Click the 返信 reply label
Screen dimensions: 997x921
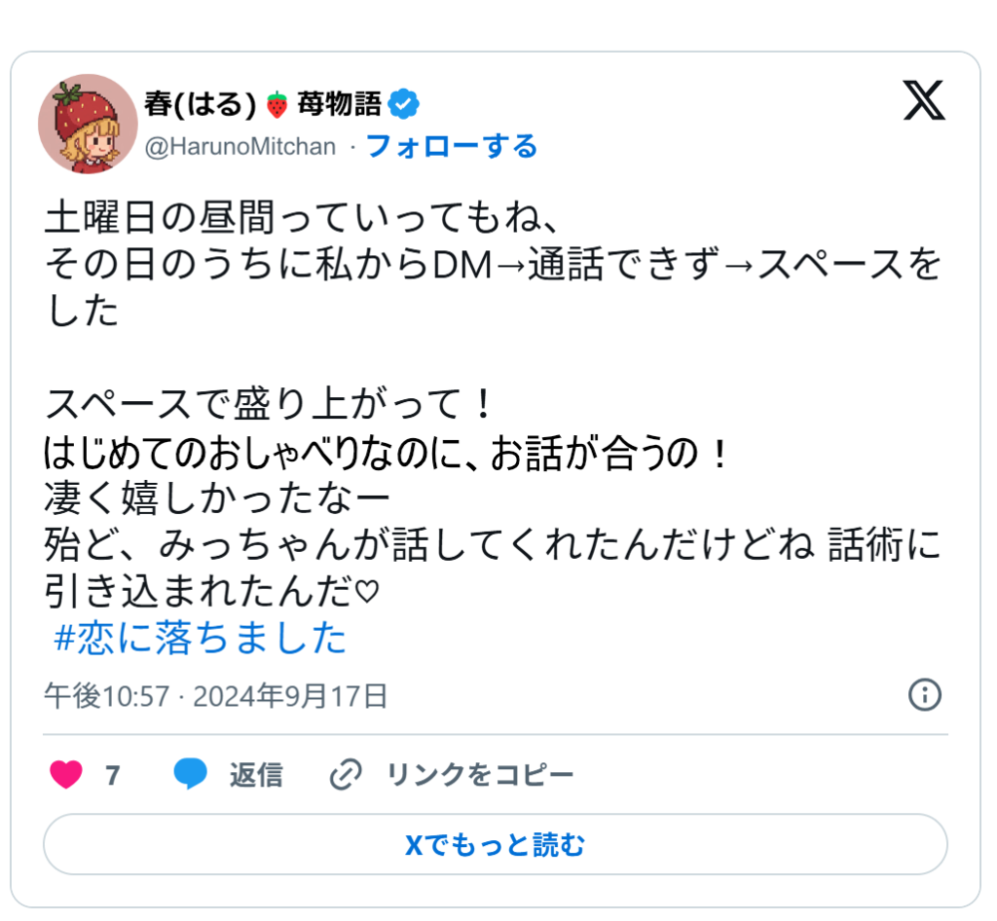pos(256,775)
